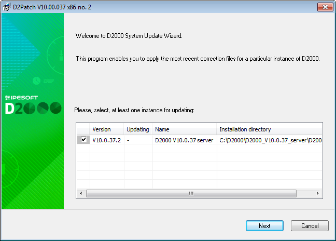Uncheck the V10.0.37.2 instance checkbox
This screenshot has width=336, height=241.
[83, 140]
